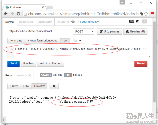This screenshot has height=125, width=158.
Task: Open the Chrome hamburger menu
Action: tap(152, 14)
